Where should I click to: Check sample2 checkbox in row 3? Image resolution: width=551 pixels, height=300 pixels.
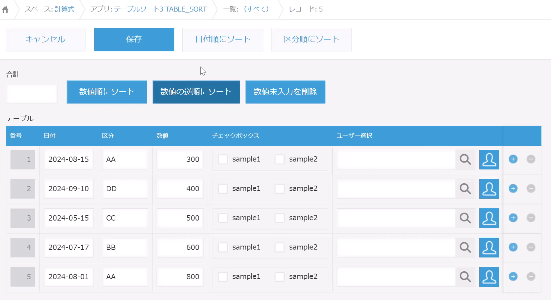[x=280, y=218]
